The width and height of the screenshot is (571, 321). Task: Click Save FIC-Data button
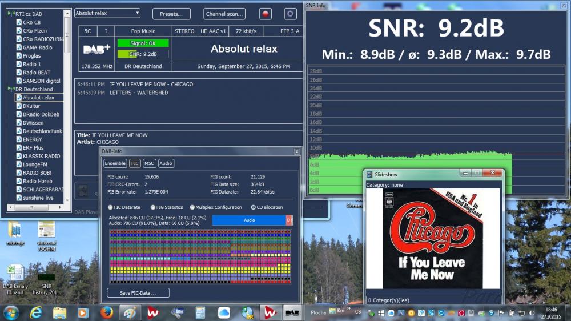click(138, 293)
